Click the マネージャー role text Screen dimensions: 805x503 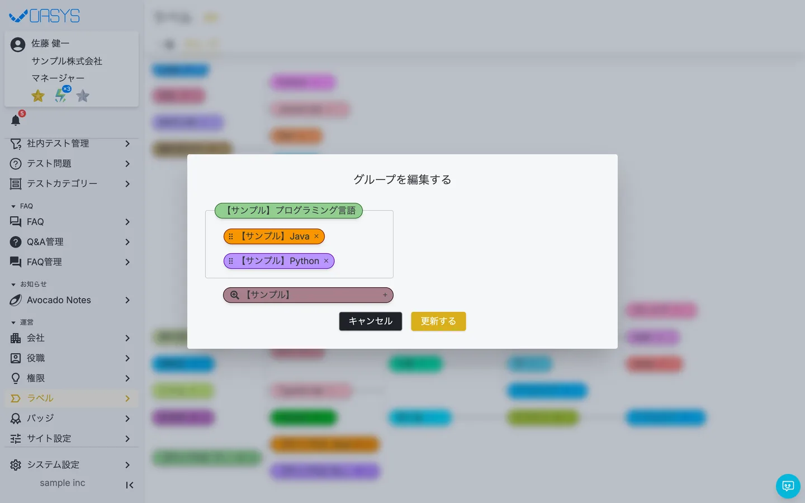pos(58,78)
